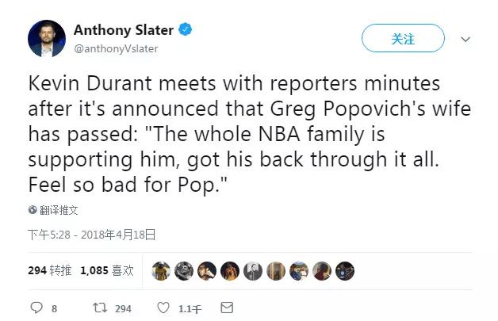Click the 1.1千 like count
498x321 pixels.
189,308
